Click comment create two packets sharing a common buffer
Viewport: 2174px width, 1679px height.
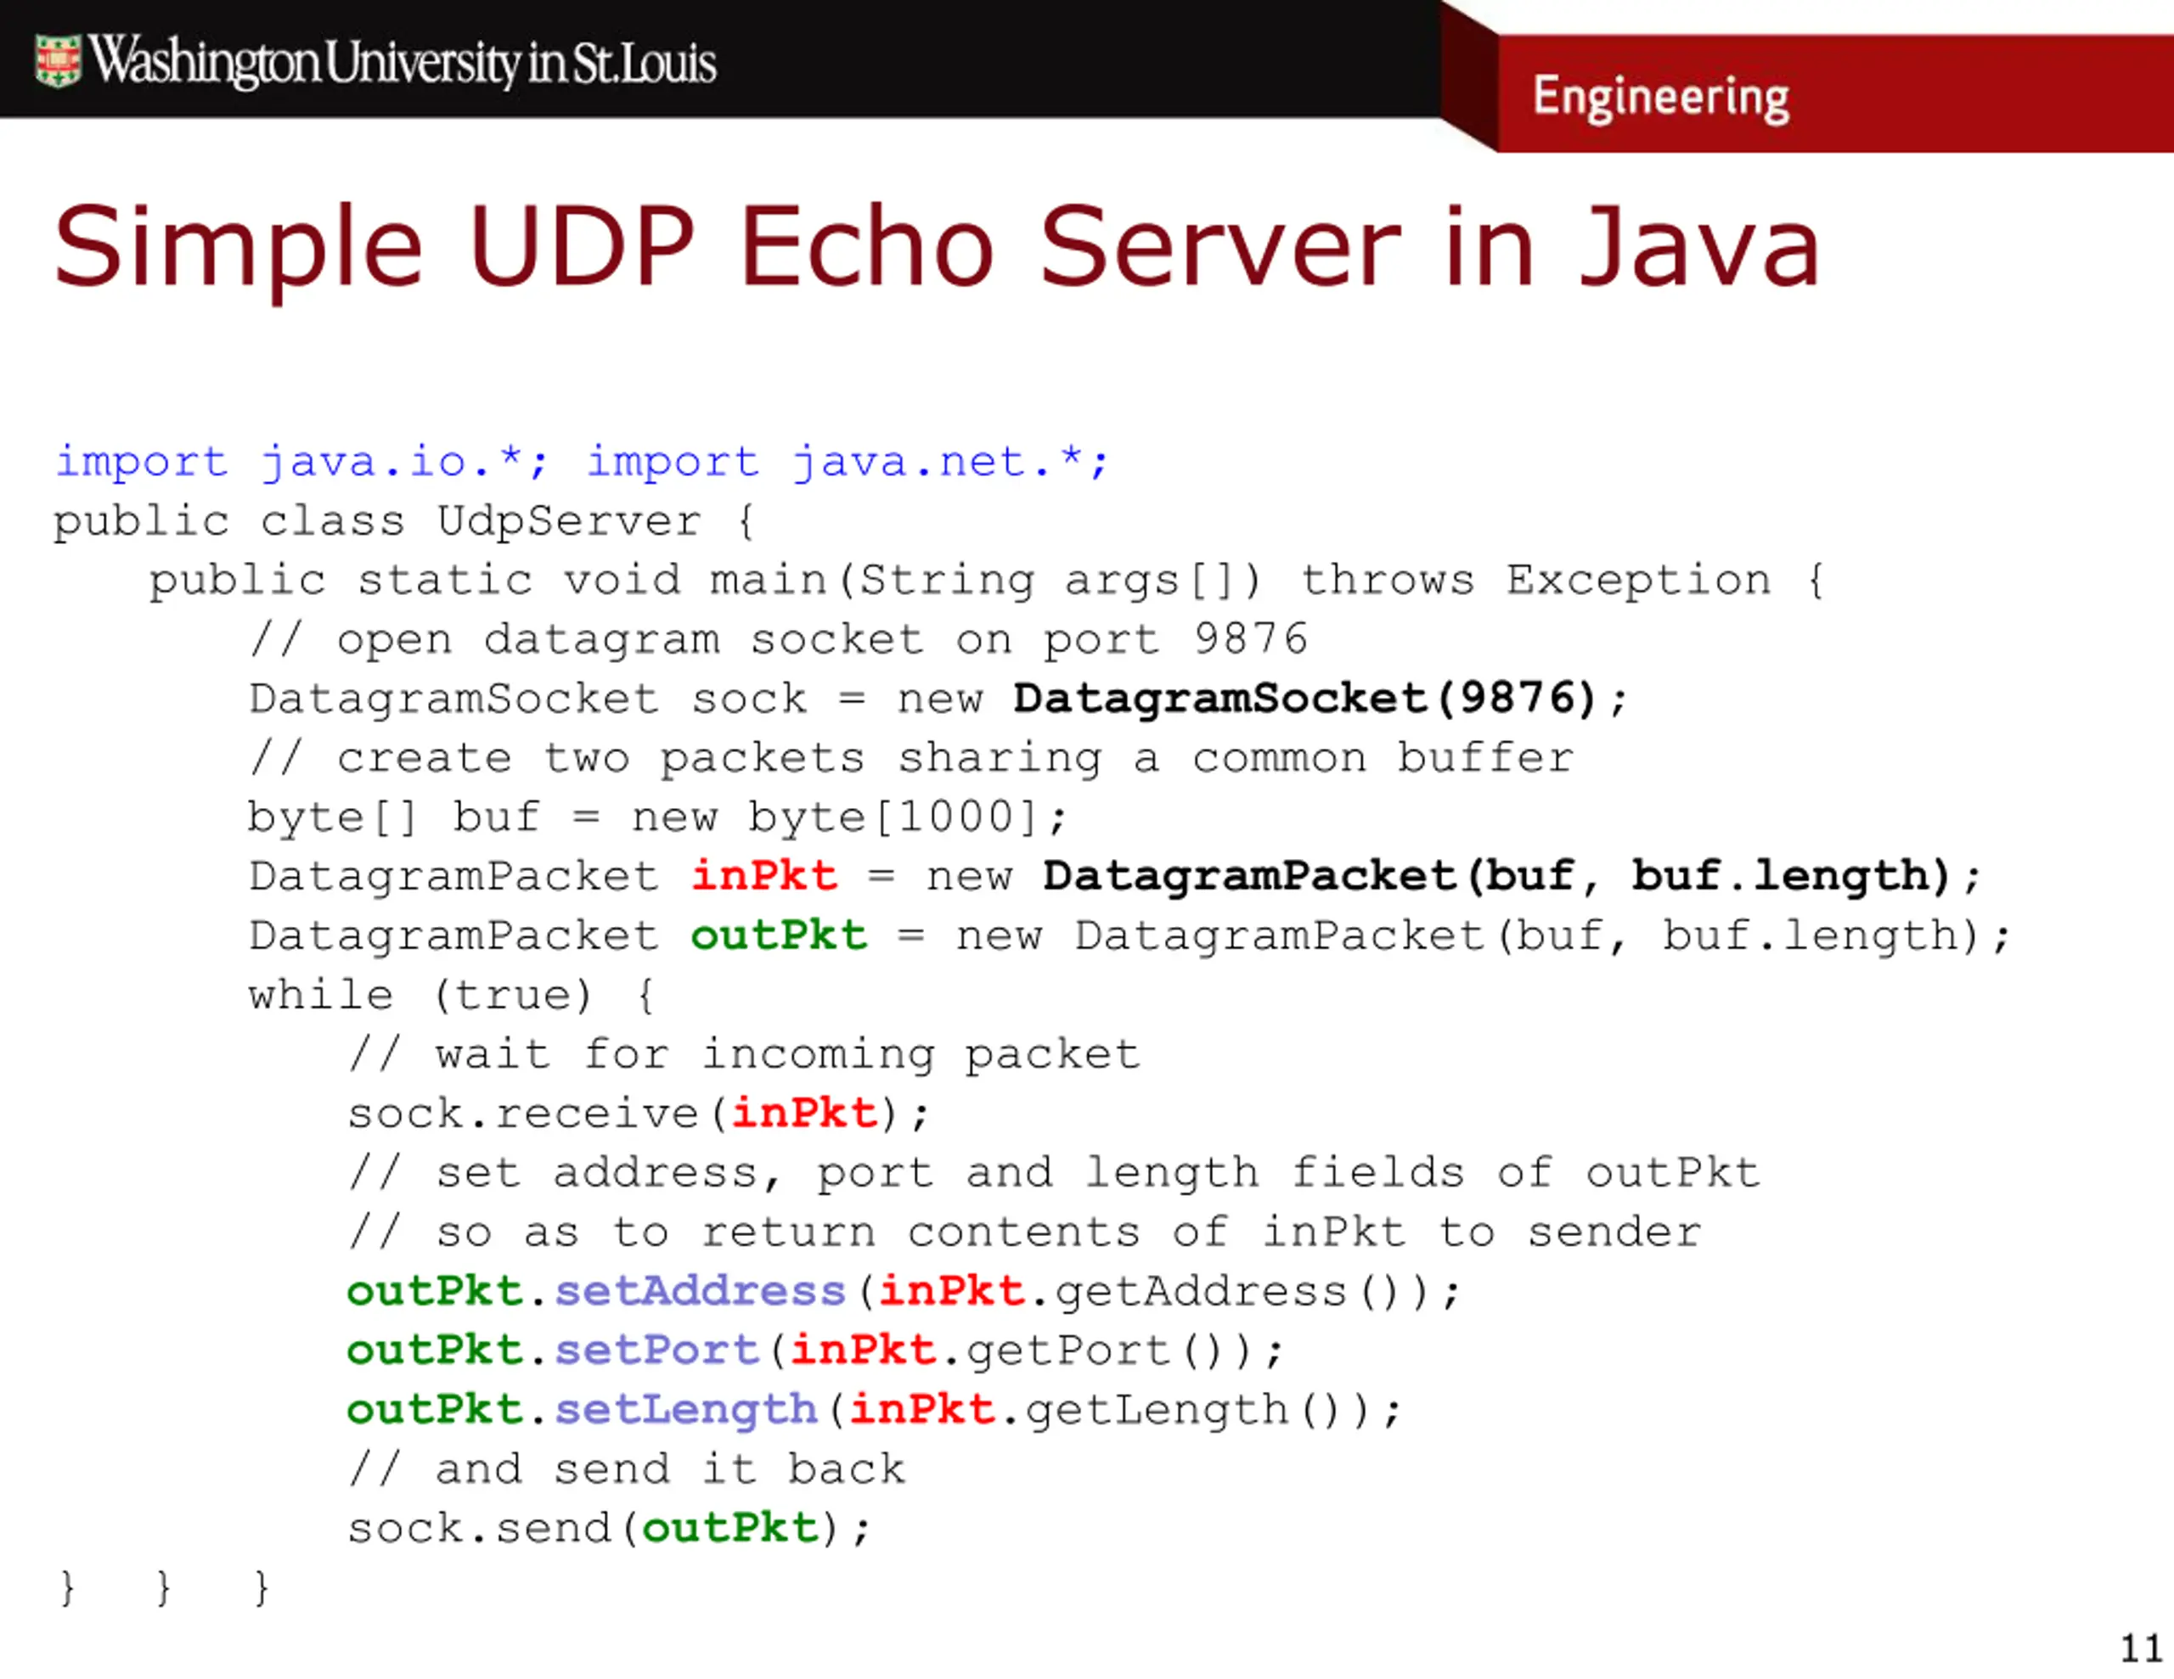[912, 758]
